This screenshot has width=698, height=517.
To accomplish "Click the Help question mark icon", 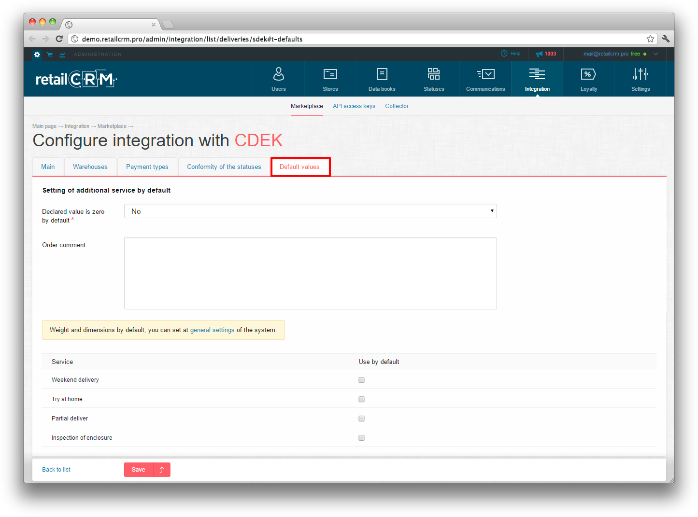I will tap(504, 54).
